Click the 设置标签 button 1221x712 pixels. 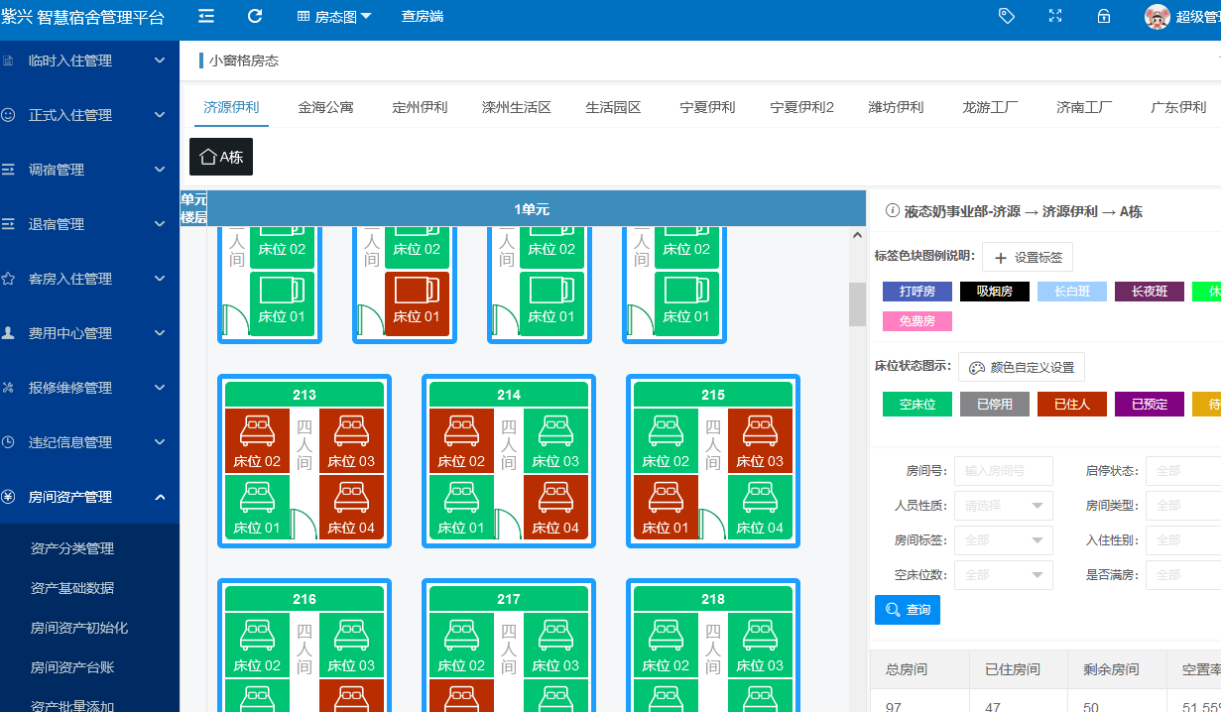(x=1028, y=258)
